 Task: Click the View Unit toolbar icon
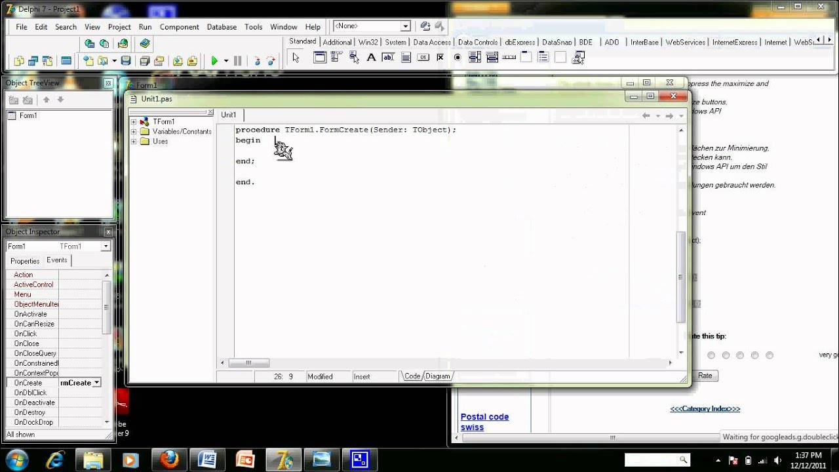pos(19,61)
